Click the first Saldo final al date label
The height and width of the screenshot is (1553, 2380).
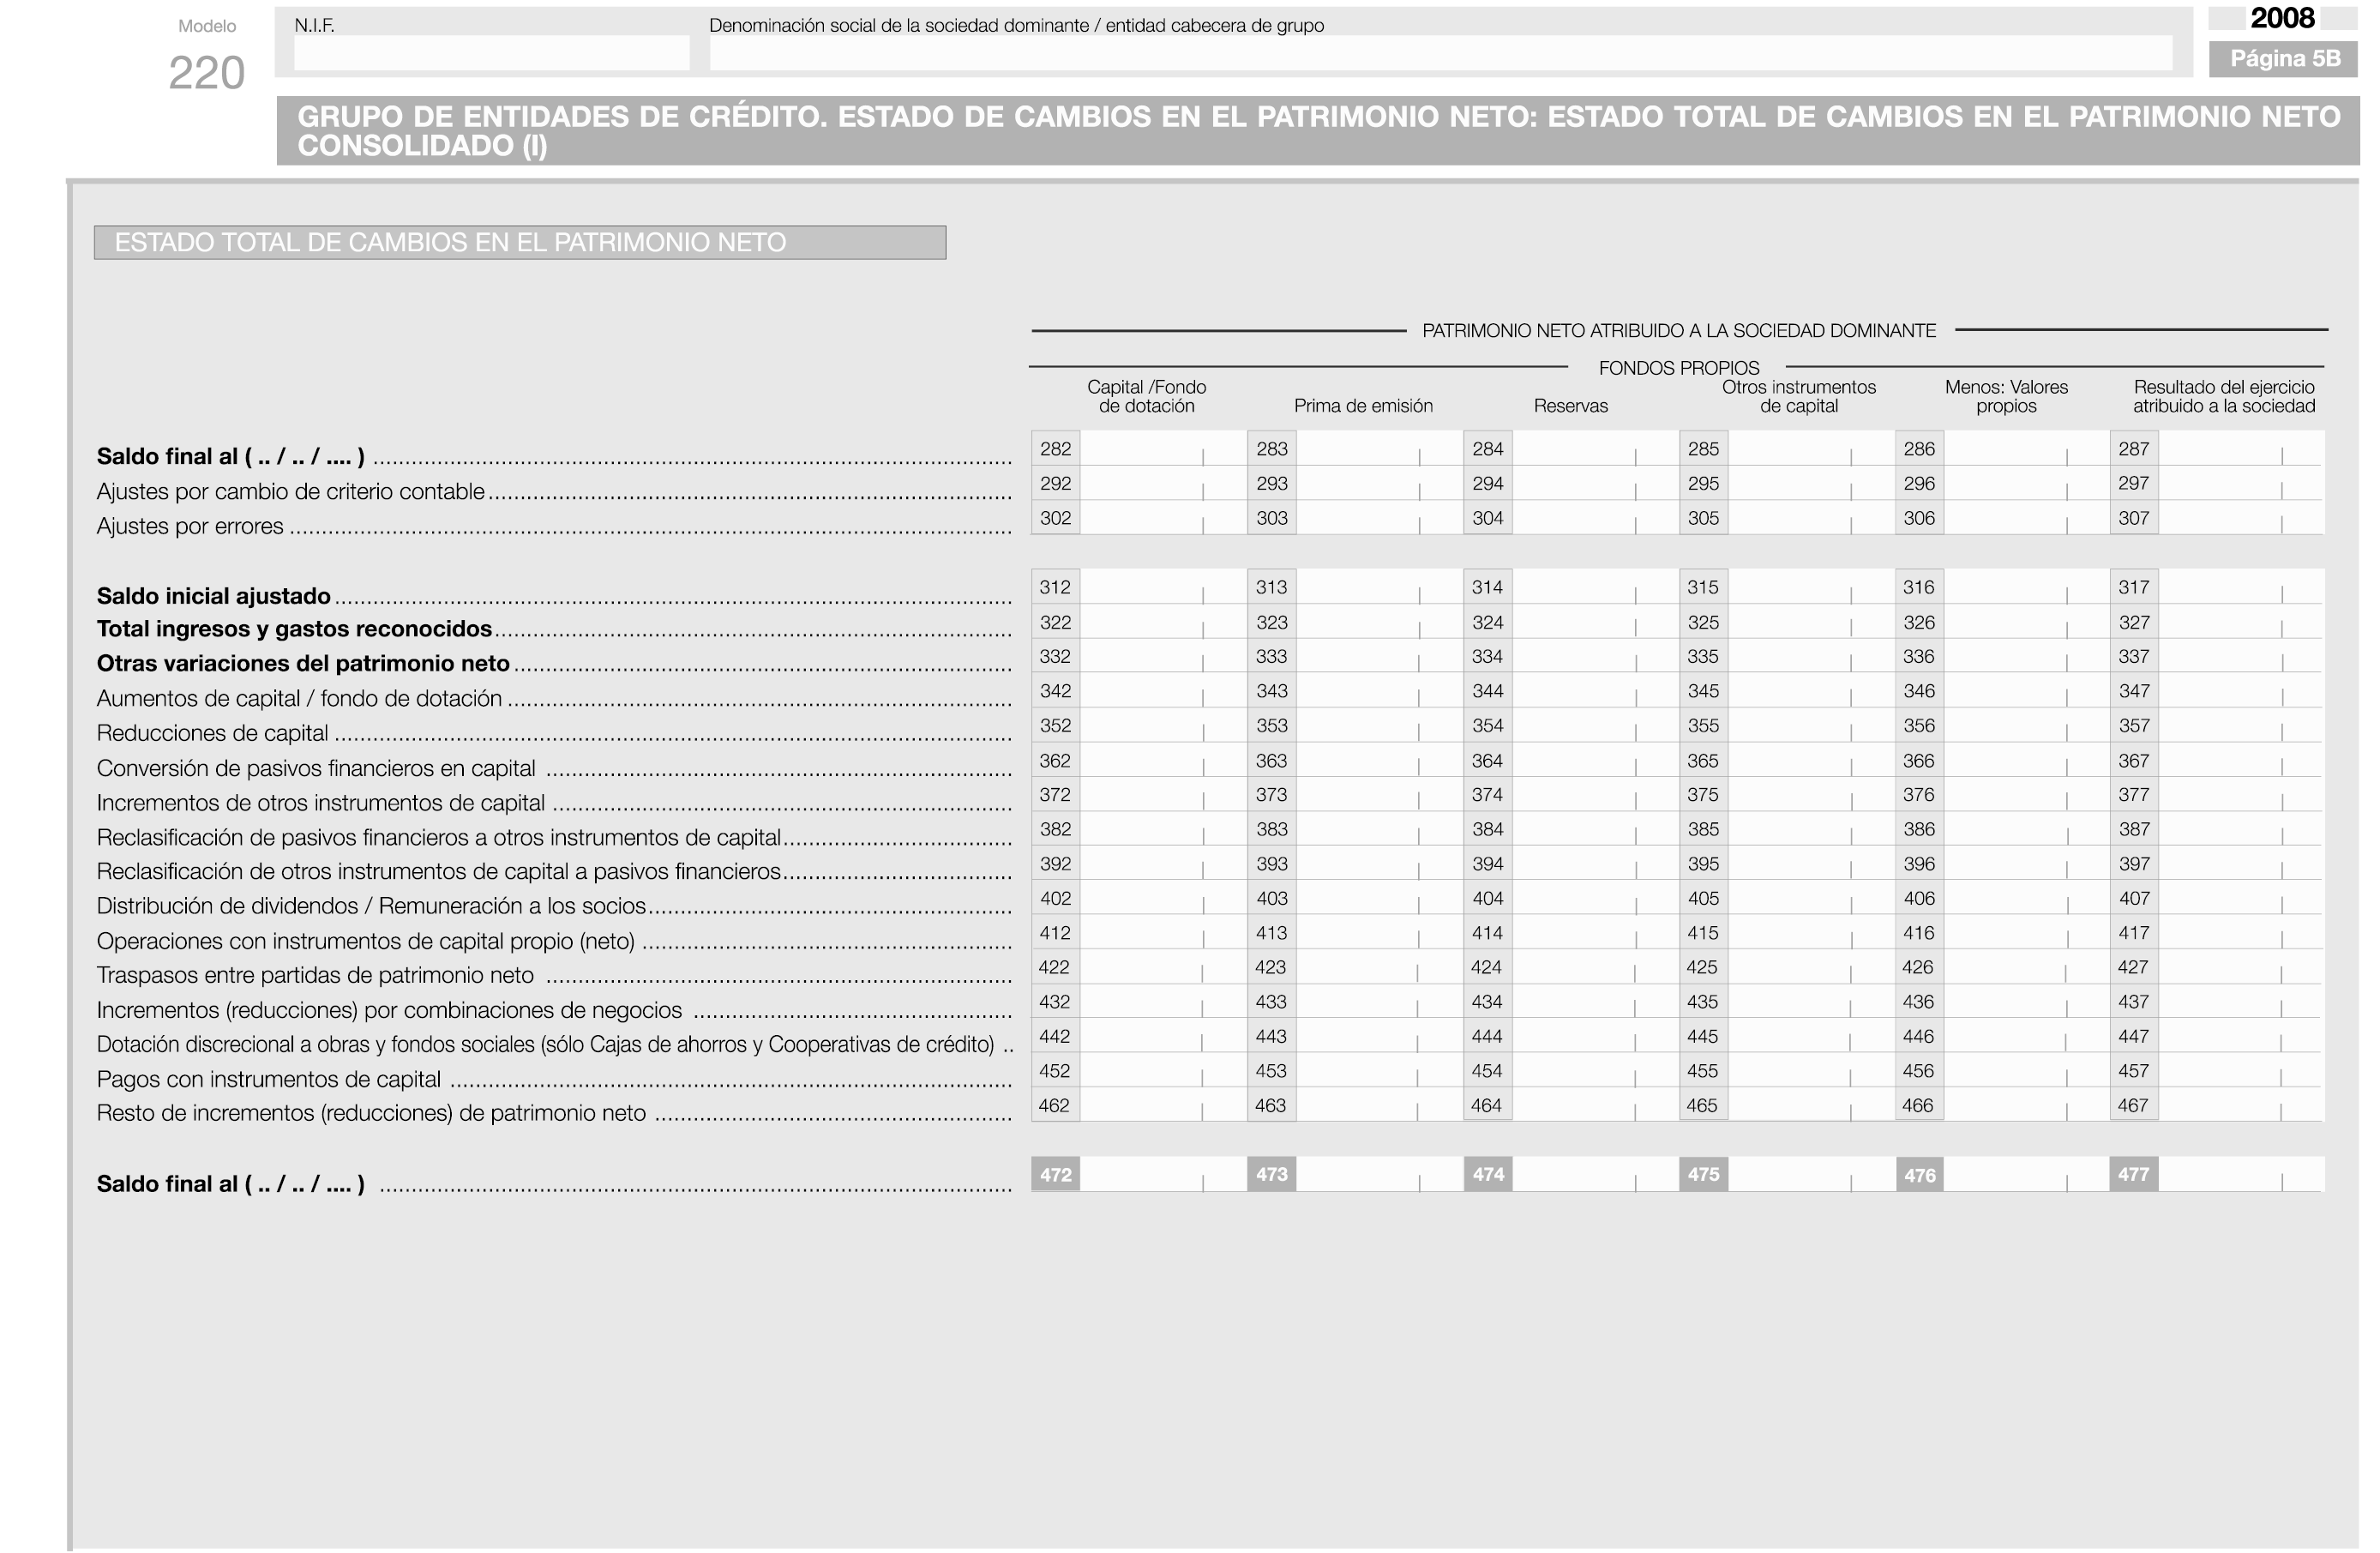coord(230,456)
